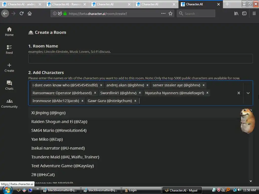Go to the browser home page
Screen dimensions: 259x194
[x=30, y=14]
